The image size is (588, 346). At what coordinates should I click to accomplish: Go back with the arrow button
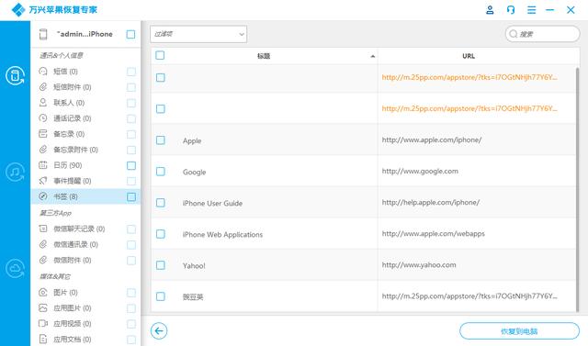(159, 330)
